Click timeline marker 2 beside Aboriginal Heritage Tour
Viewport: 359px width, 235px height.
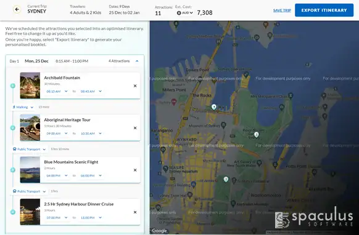tap(13, 128)
